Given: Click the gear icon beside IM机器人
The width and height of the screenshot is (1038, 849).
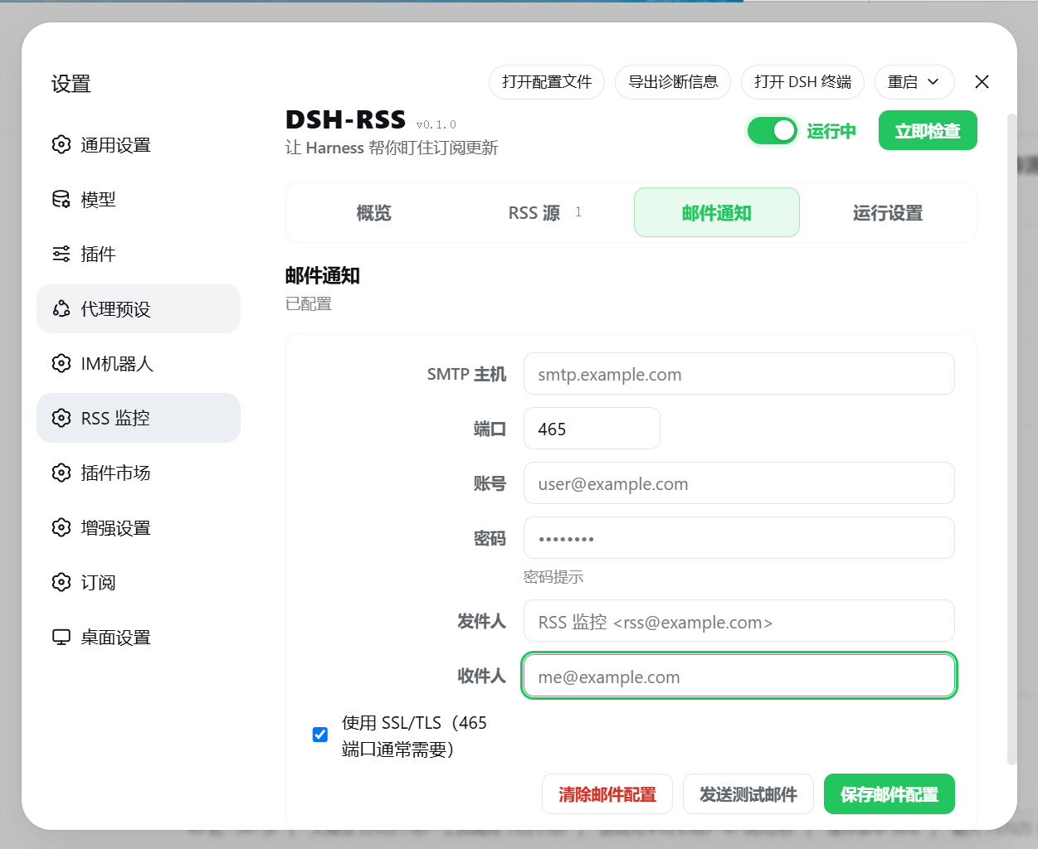Looking at the screenshot, I should [x=61, y=363].
